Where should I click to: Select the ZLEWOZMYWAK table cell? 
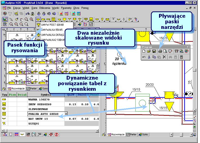click(x=46, y=109)
